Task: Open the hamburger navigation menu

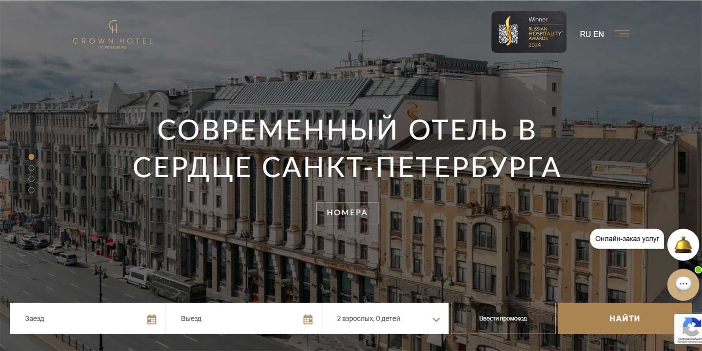Action: [622, 34]
